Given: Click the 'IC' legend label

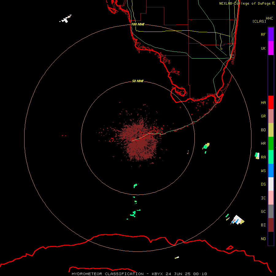Looking at the screenshot, I should tap(263, 198).
